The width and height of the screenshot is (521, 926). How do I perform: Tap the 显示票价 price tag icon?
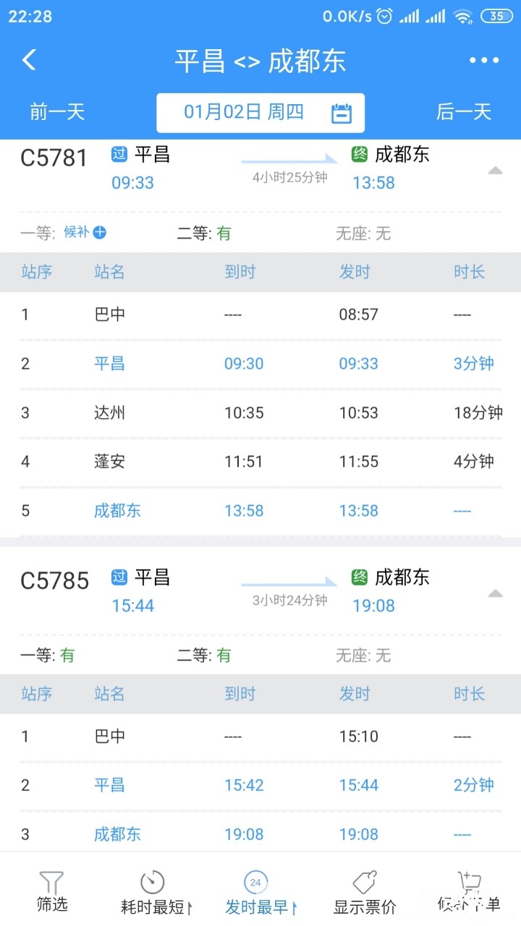(365, 882)
